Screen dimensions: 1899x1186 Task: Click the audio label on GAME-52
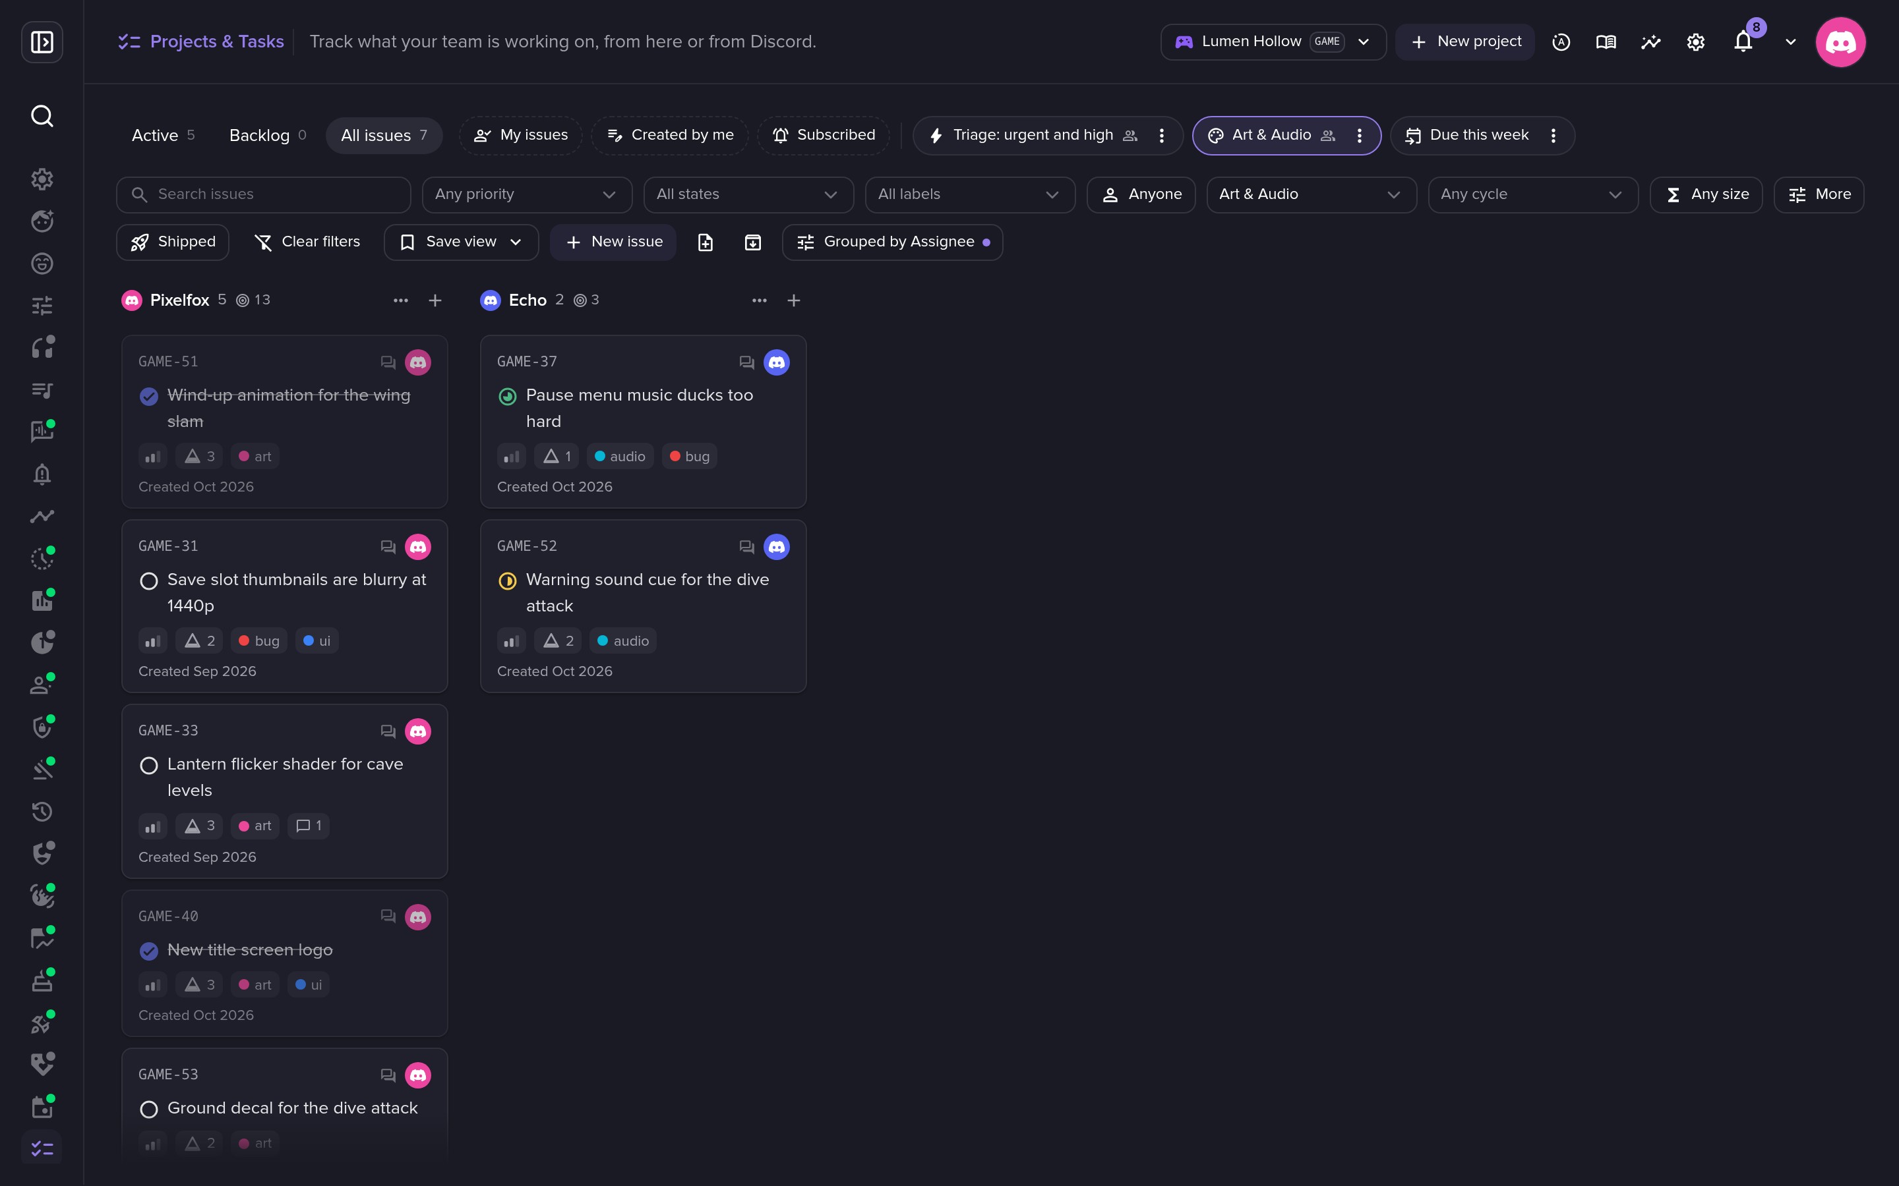pos(623,641)
